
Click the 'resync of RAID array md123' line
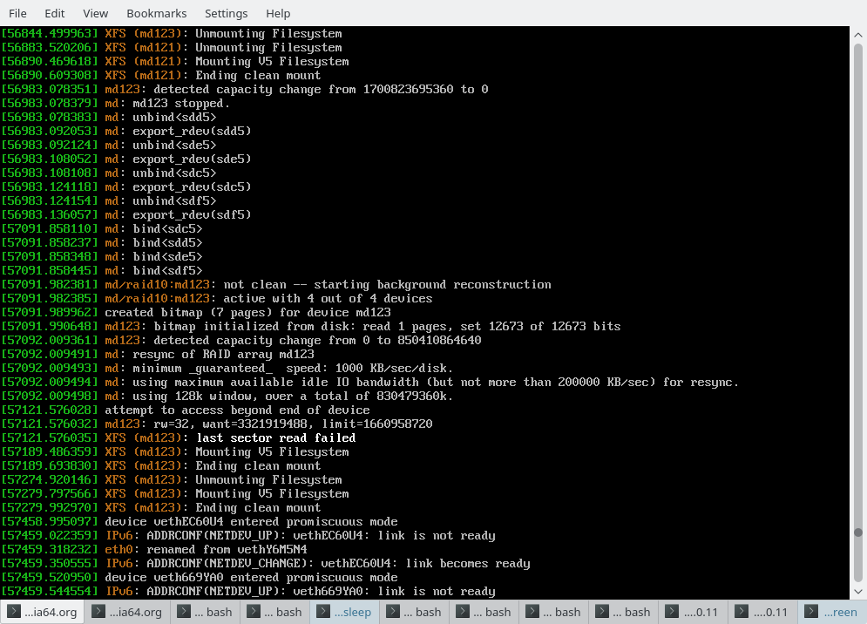click(158, 354)
